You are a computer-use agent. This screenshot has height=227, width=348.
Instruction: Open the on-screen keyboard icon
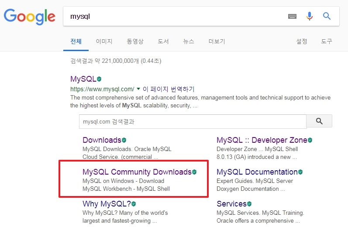point(292,16)
